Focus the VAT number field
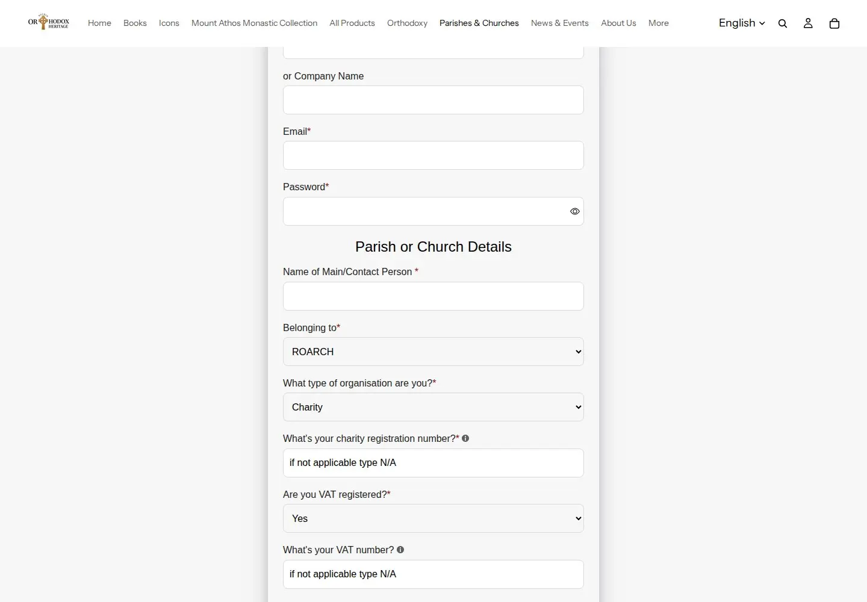 [x=433, y=574]
